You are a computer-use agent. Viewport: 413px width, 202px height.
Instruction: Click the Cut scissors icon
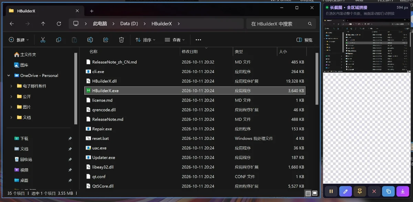pyautogui.click(x=43, y=40)
